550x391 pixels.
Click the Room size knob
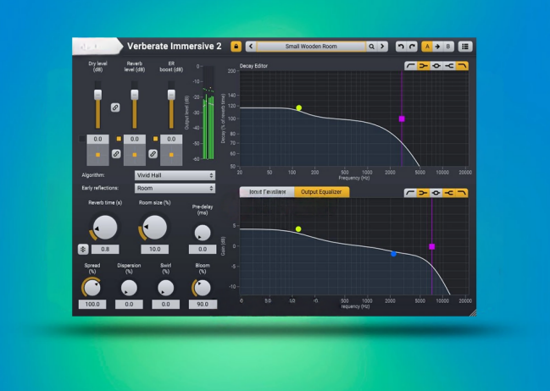(x=155, y=228)
